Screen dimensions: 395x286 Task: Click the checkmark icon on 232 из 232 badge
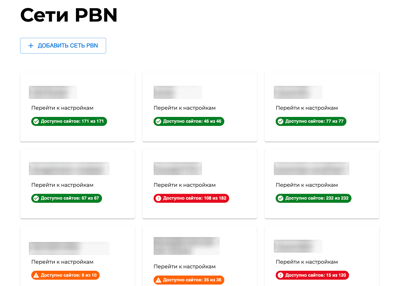click(x=280, y=198)
